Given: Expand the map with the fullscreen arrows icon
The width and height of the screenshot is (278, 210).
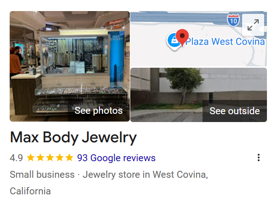Looking at the screenshot, I should [x=253, y=25].
